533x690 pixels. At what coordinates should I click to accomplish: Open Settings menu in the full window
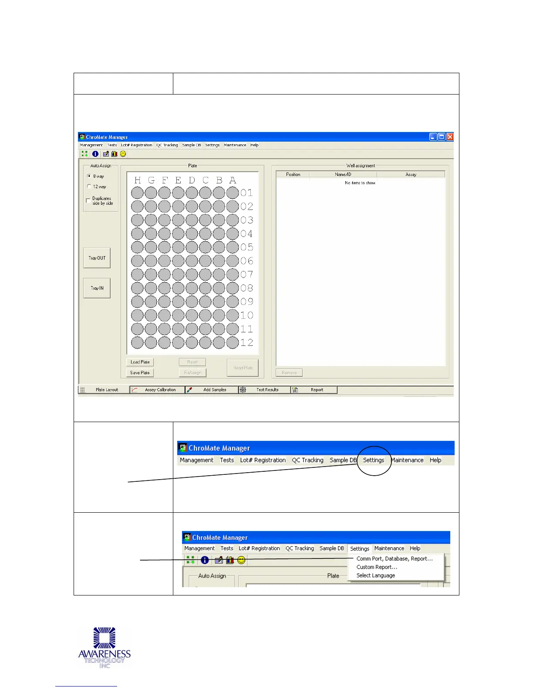pyautogui.click(x=213, y=145)
